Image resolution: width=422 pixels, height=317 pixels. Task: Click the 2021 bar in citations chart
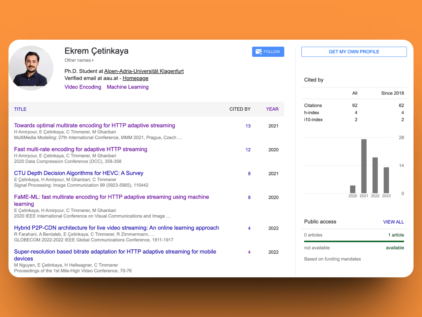click(x=364, y=166)
